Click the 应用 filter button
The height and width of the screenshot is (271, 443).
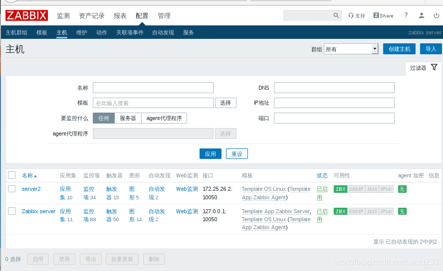(x=211, y=154)
